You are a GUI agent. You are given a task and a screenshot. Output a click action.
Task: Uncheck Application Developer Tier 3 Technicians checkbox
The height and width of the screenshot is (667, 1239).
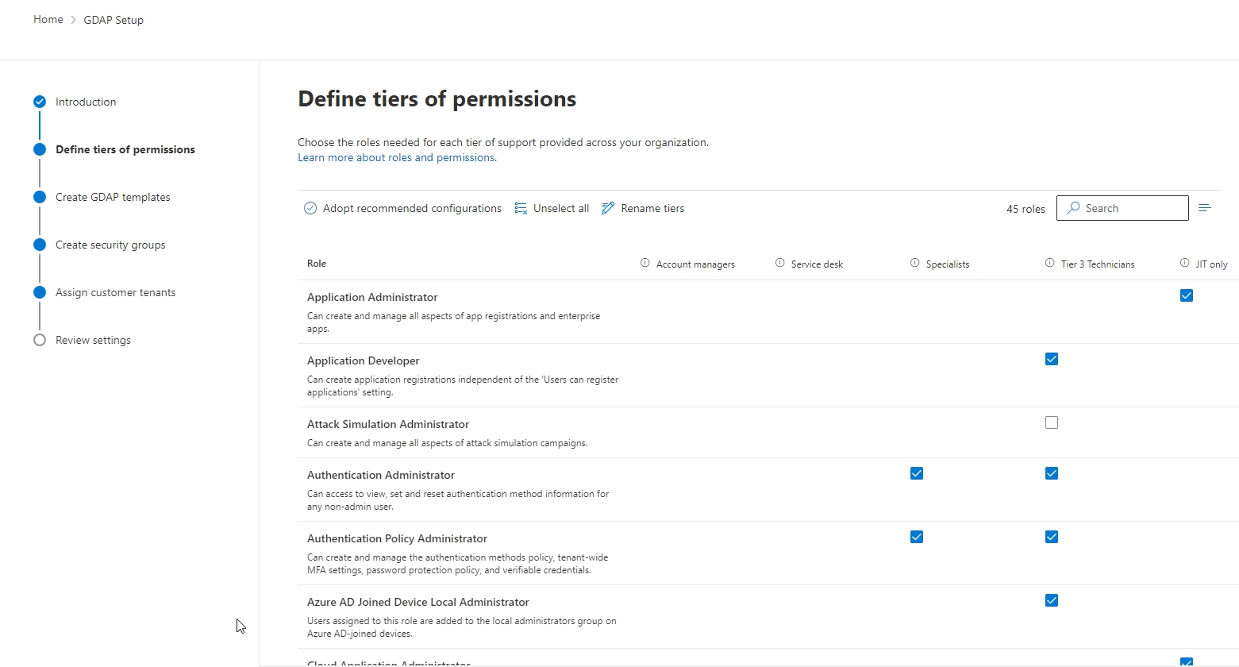(1052, 359)
